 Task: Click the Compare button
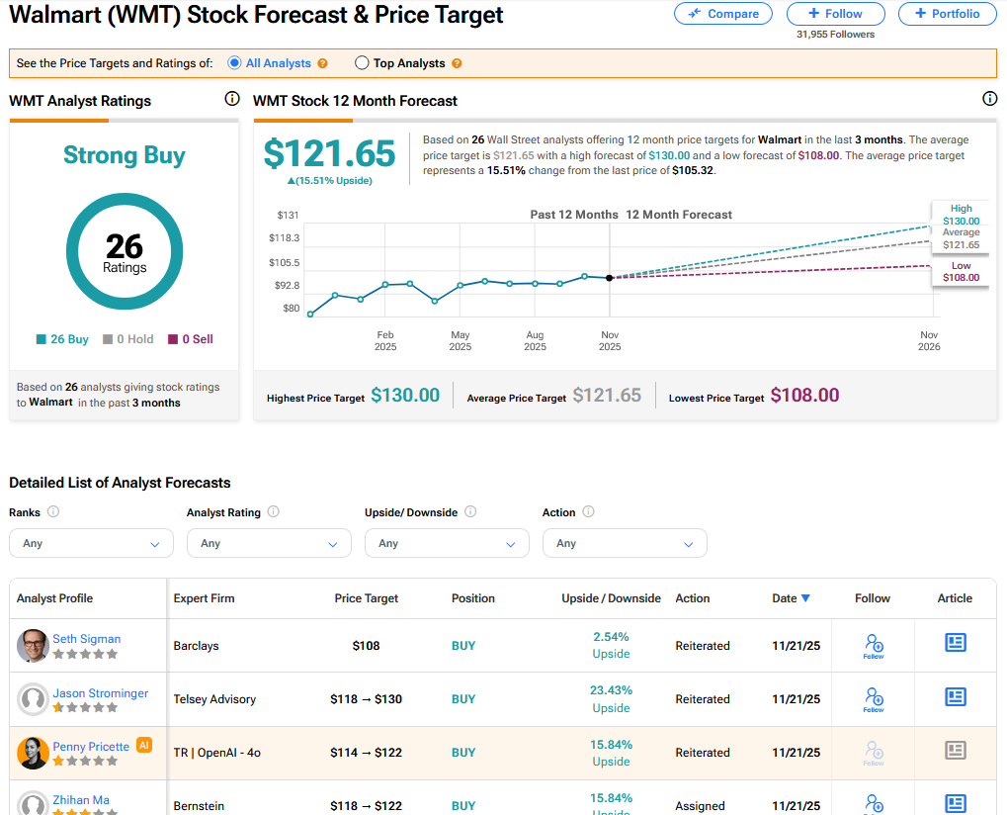pyautogui.click(x=725, y=14)
